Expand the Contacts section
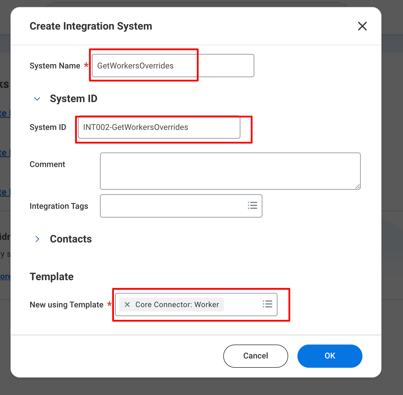 coord(37,239)
